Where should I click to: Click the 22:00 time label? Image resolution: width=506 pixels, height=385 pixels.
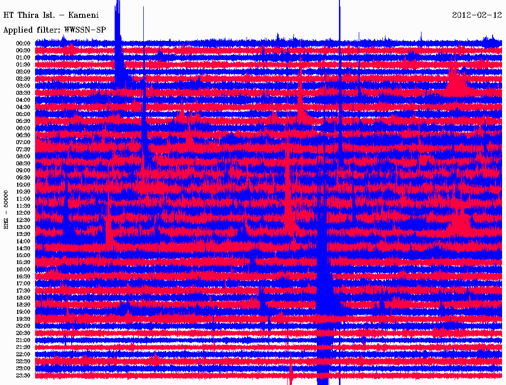[x=23, y=354]
